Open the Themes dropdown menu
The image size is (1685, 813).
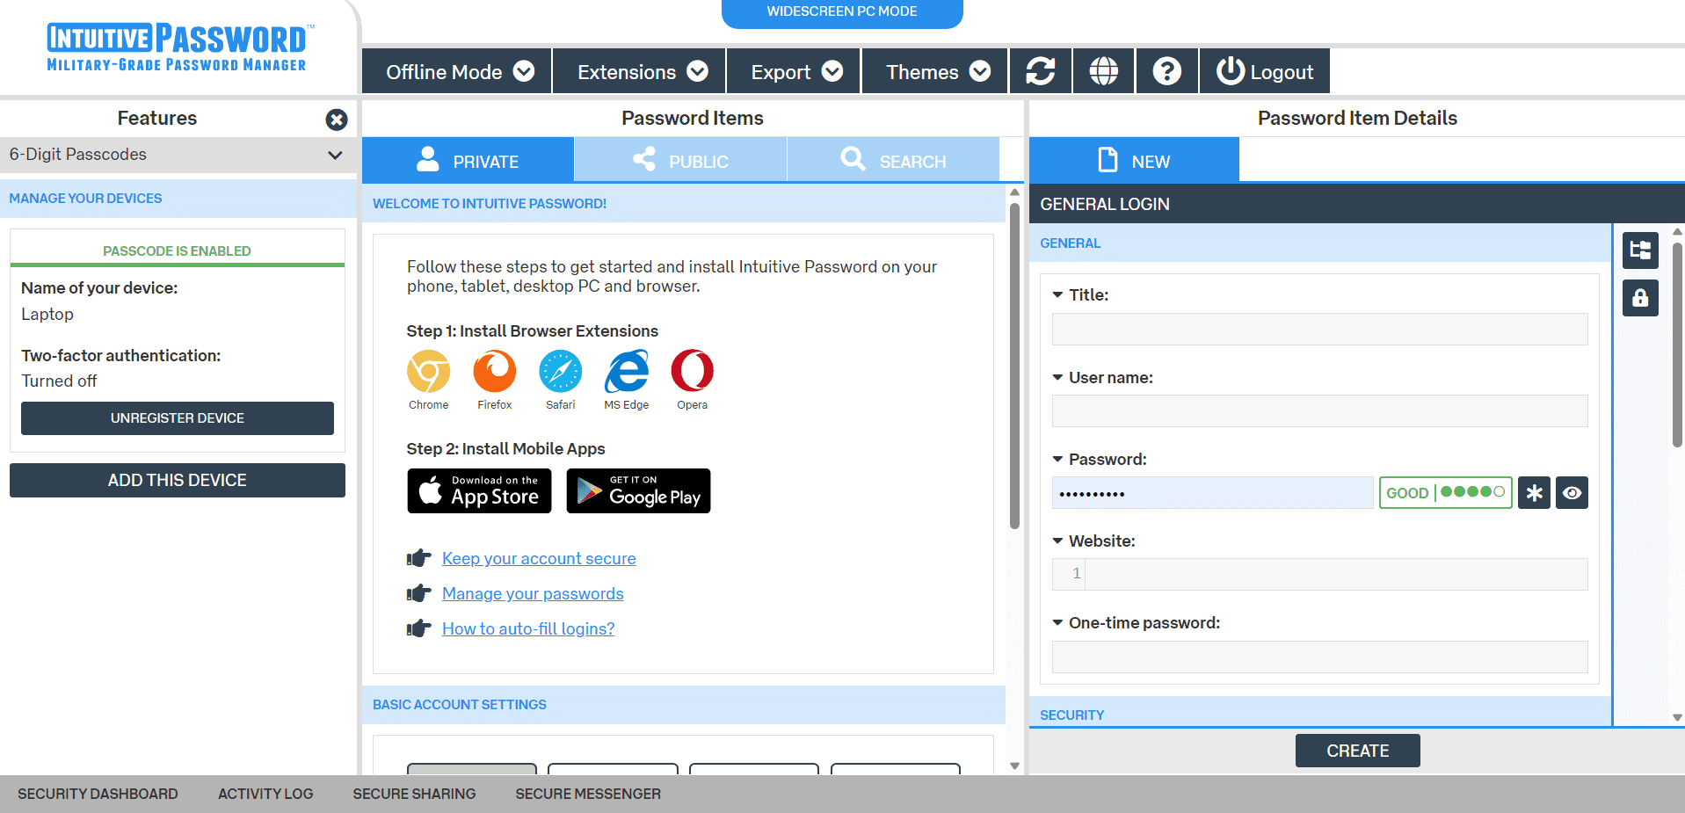pyautogui.click(x=935, y=71)
